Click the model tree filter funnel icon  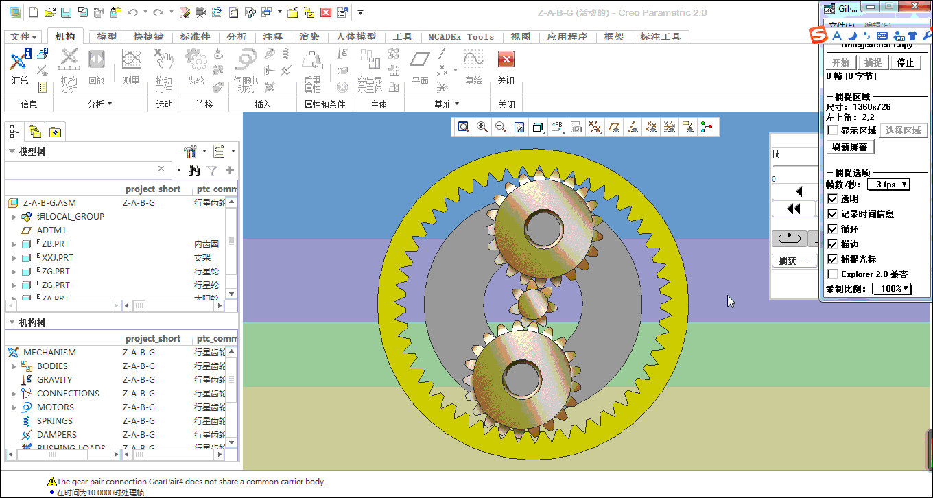pyautogui.click(x=213, y=170)
